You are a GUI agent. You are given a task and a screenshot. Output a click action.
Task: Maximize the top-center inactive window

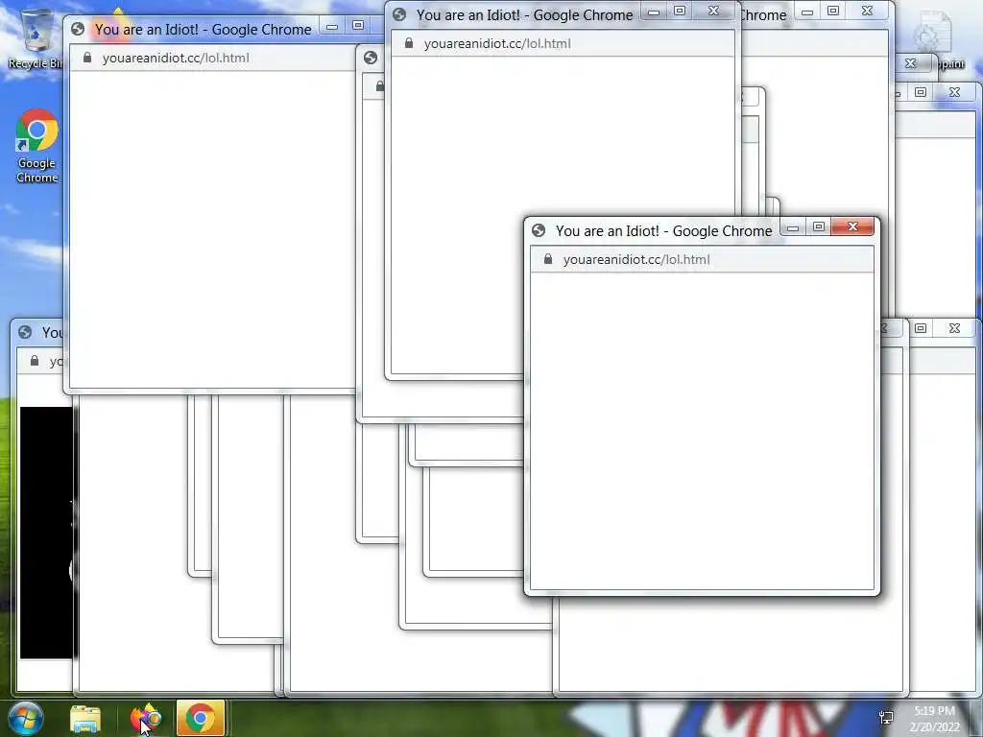coord(680,12)
